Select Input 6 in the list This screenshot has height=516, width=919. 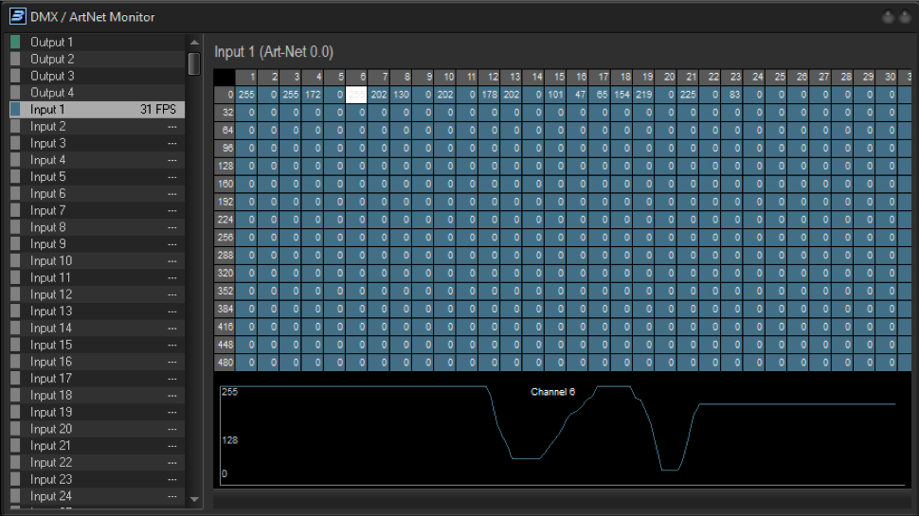98,194
